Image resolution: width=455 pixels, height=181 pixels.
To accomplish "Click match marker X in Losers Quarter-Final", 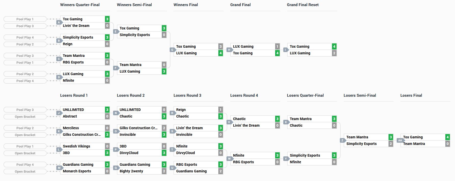I will tap(286, 122).
